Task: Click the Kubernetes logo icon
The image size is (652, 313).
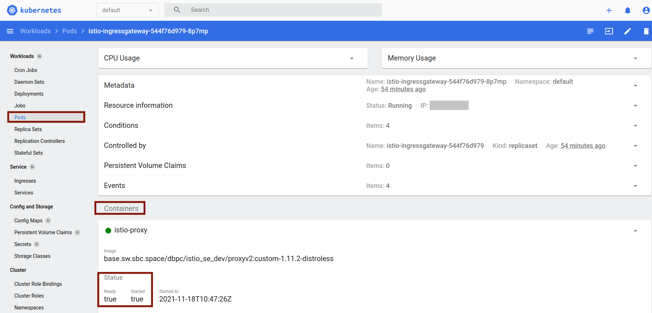Action: click(12, 10)
